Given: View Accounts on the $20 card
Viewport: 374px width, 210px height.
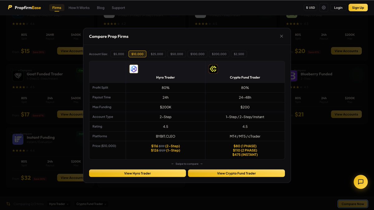Looking at the screenshot, I should pyautogui.click(x=346, y=51).
